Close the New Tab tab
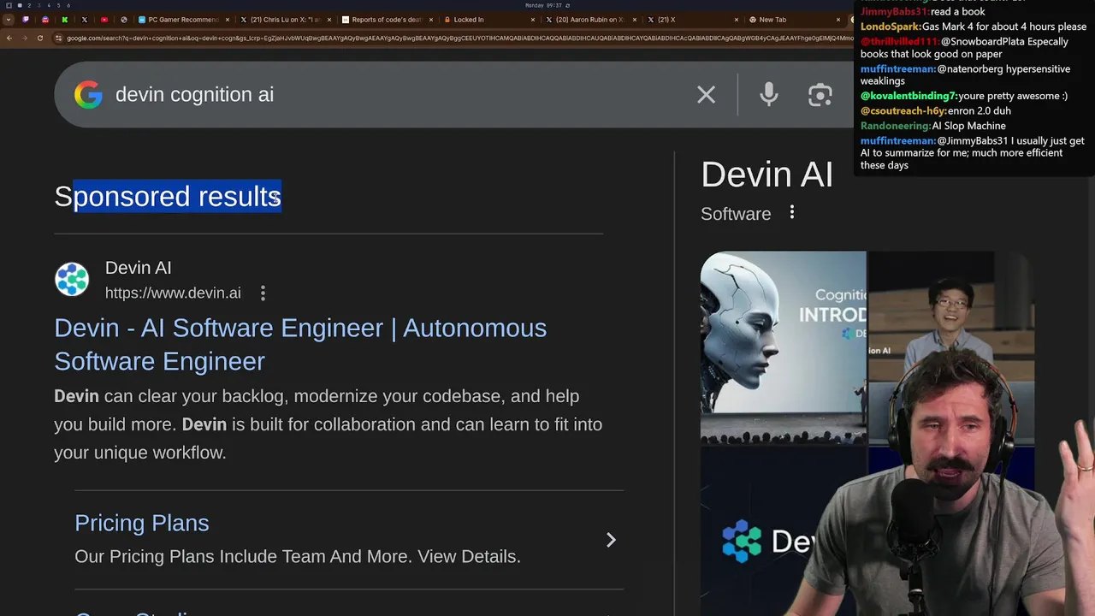The height and width of the screenshot is (616, 1095). pos(839,20)
